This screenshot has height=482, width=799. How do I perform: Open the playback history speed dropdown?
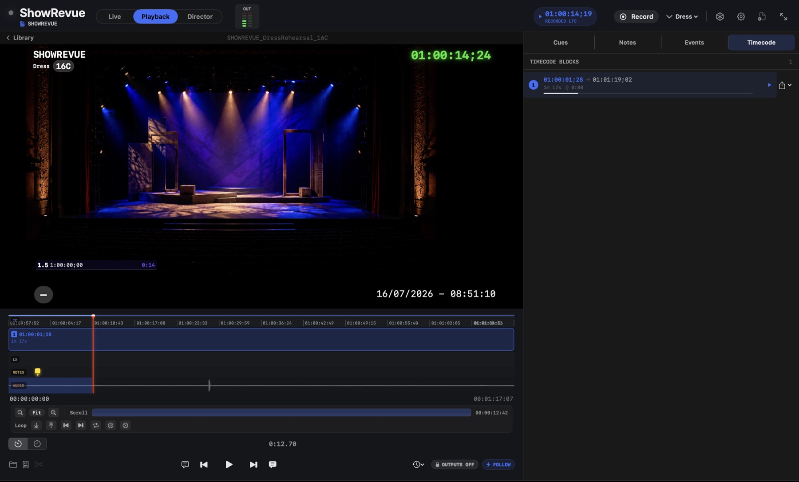[418, 465]
